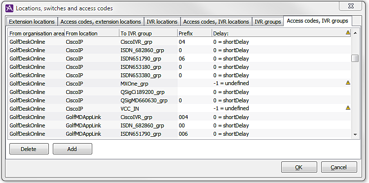Open Access codes, extension locations tab

pos(101,22)
